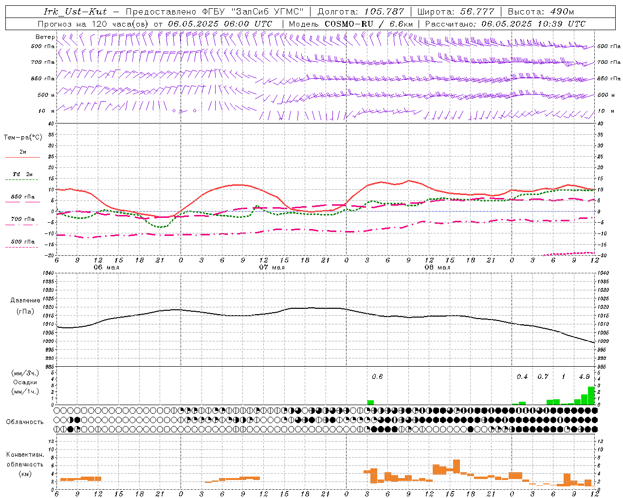Click the solid line sample under the 2м legend
This screenshot has width=623, height=498.
pos(22,158)
